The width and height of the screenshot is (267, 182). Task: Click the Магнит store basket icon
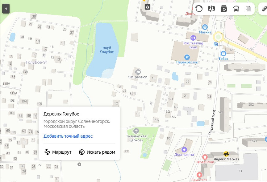(x=205, y=27)
